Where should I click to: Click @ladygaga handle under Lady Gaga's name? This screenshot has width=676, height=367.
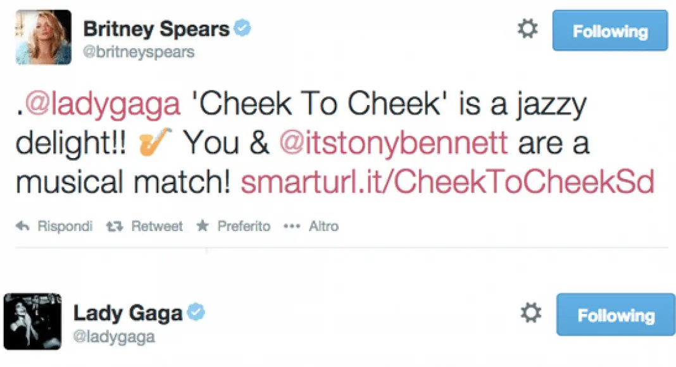[114, 337]
